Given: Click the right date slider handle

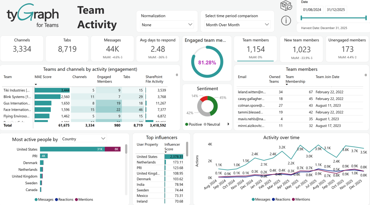Looking at the screenshot, I should pyautogui.click(x=366, y=18).
